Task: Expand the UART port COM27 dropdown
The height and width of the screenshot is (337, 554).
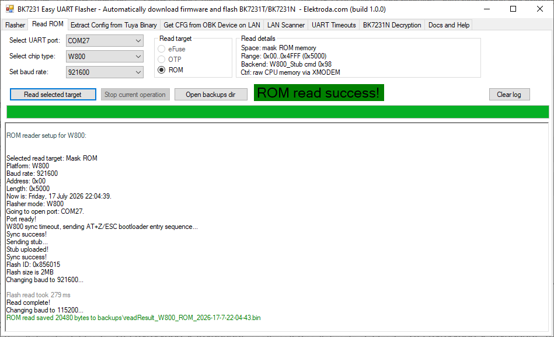Action: pos(104,41)
